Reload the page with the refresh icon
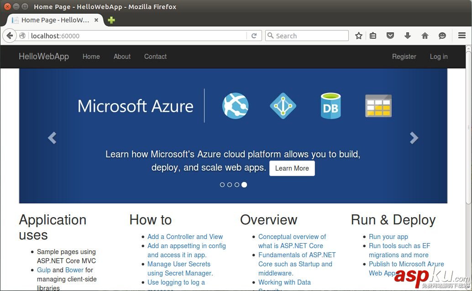Screen dimensions: 472x291 click(254, 36)
